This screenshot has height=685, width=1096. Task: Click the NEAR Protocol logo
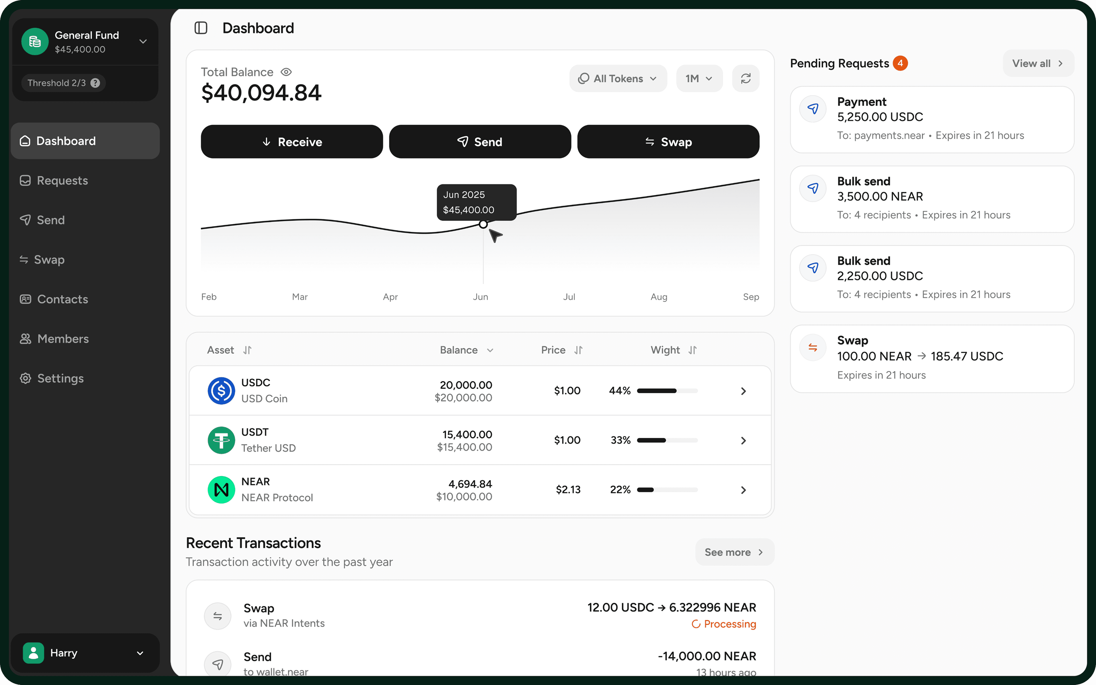point(221,489)
